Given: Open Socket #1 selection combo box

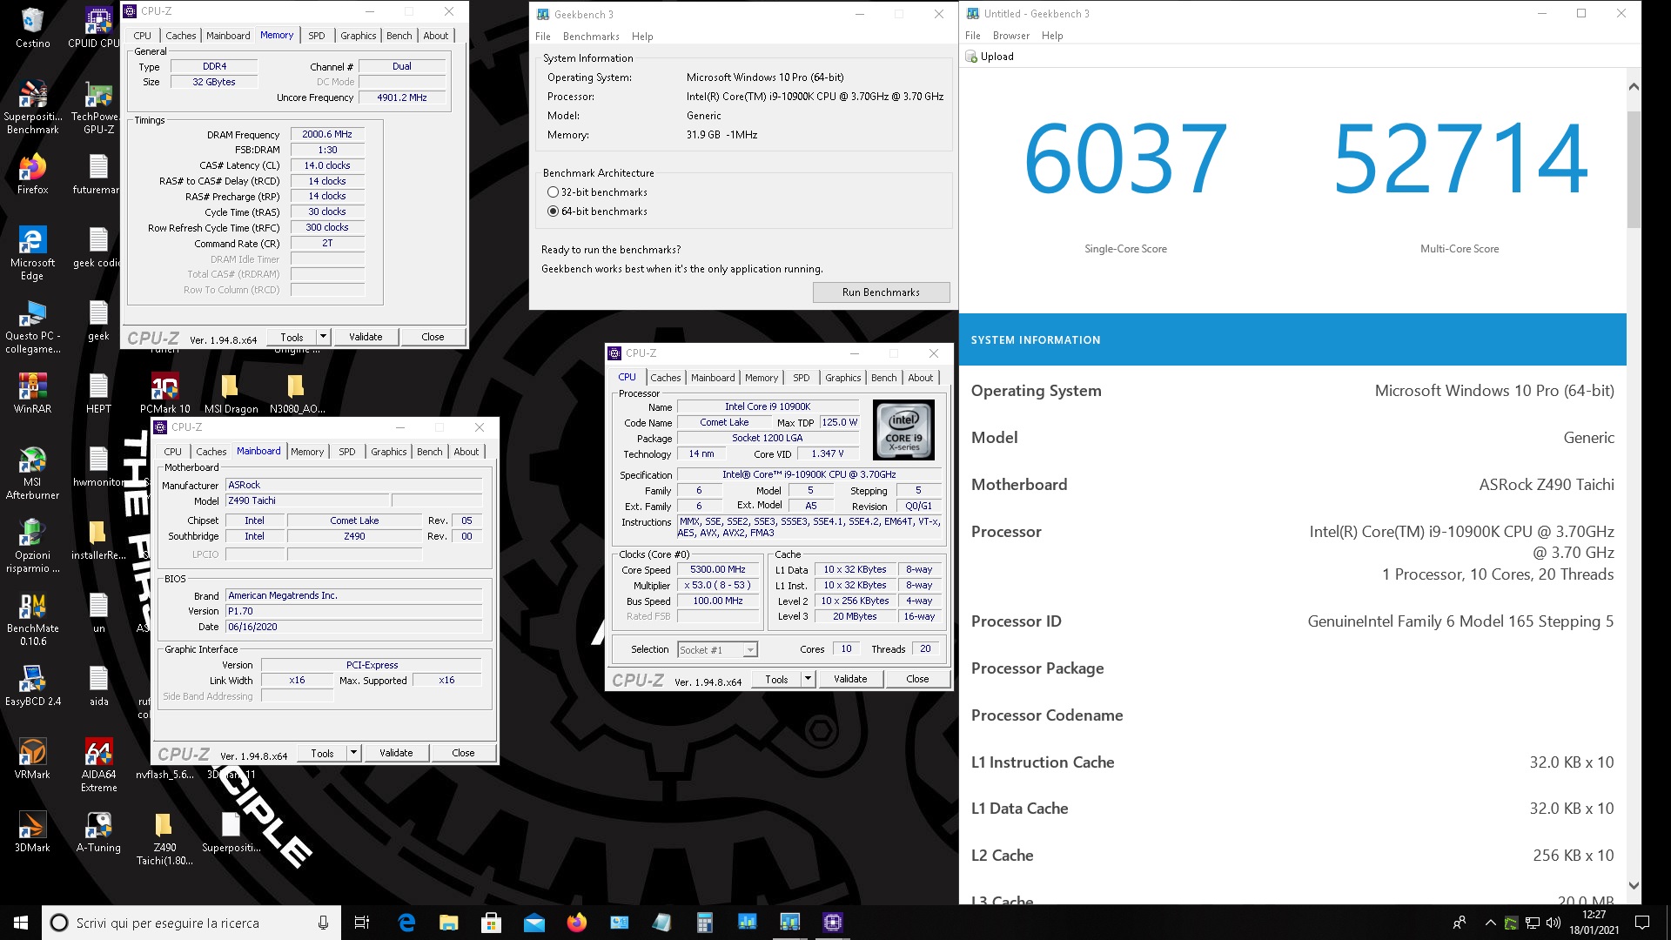Looking at the screenshot, I should click(717, 650).
